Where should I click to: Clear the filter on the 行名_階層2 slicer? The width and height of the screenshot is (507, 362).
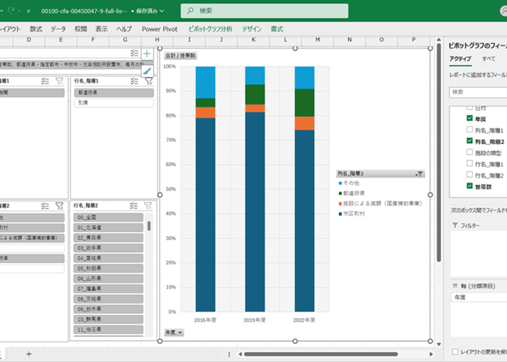point(148,206)
